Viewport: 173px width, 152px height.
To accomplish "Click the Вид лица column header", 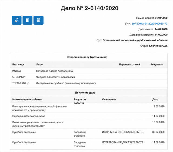I will click(x=18, y=64).
